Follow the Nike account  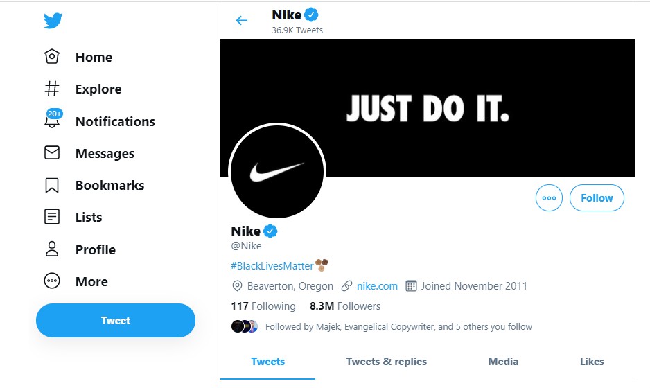(x=597, y=198)
